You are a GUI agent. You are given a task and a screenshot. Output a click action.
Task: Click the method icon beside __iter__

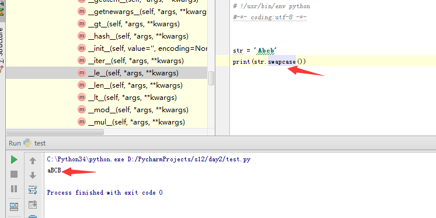click(82, 60)
